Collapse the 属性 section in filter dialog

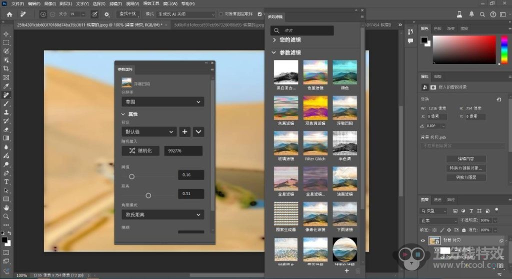[x=123, y=114]
